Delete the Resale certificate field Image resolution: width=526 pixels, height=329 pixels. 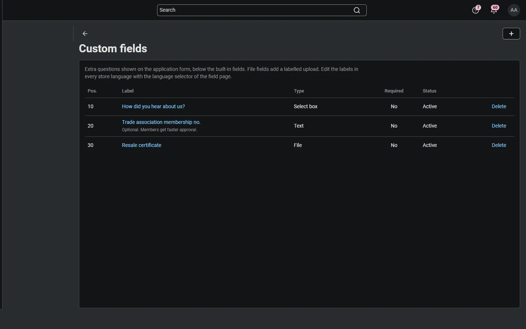click(x=499, y=145)
